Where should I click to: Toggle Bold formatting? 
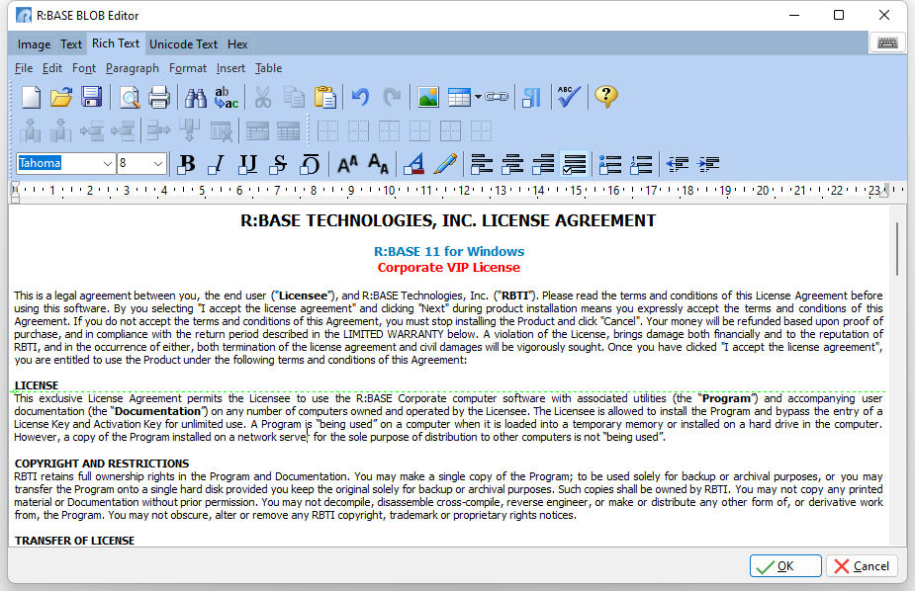[x=187, y=164]
